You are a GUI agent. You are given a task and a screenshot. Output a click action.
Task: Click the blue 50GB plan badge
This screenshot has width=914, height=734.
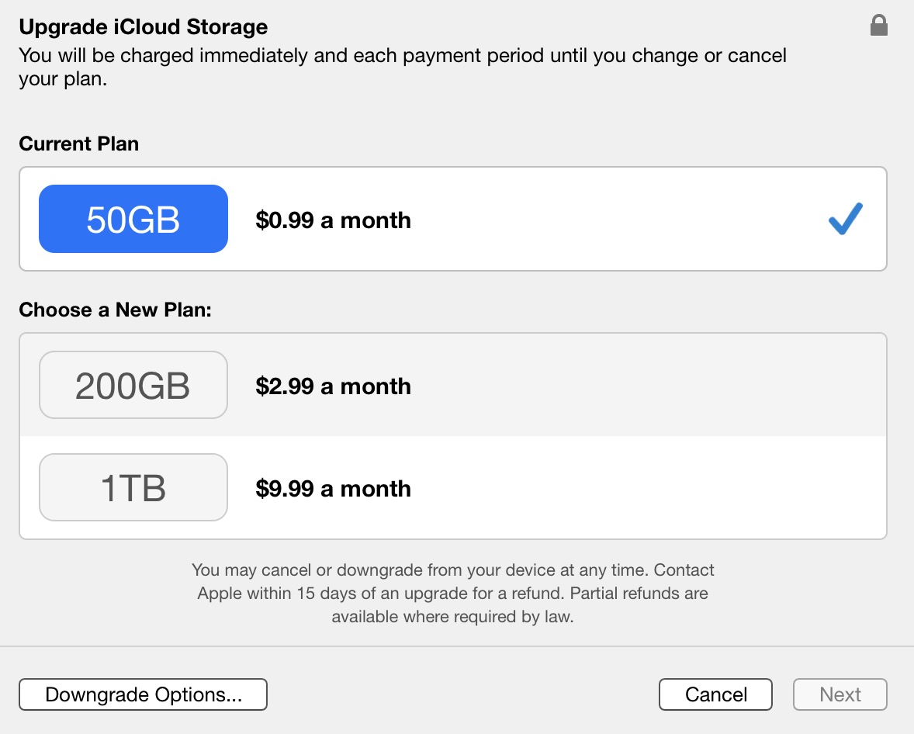click(x=133, y=220)
